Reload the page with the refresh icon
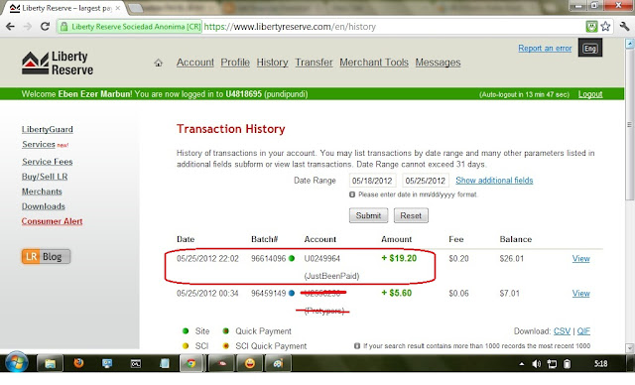This screenshot has width=635, height=385. pos(45,27)
